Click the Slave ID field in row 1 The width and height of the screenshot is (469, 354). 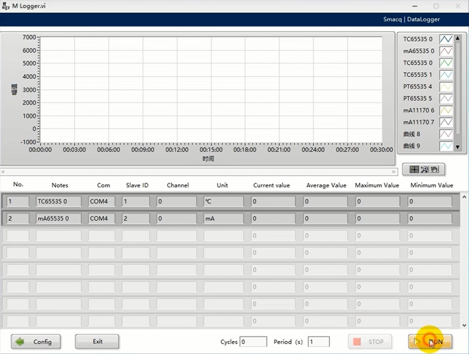point(136,202)
